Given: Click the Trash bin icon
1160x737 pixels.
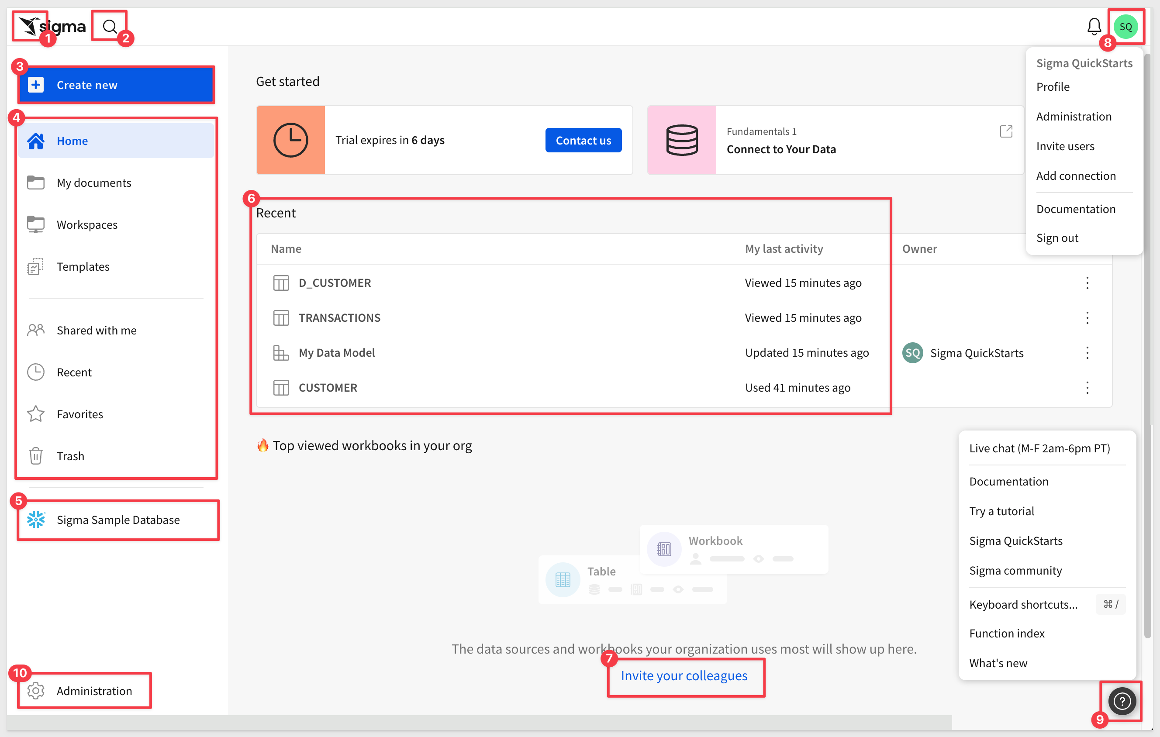Looking at the screenshot, I should (36, 456).
